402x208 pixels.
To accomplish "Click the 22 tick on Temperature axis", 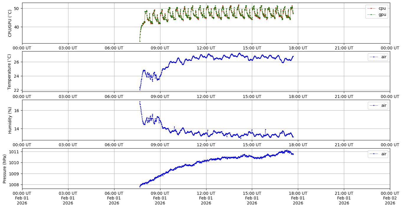I will [x=17, y=90].
